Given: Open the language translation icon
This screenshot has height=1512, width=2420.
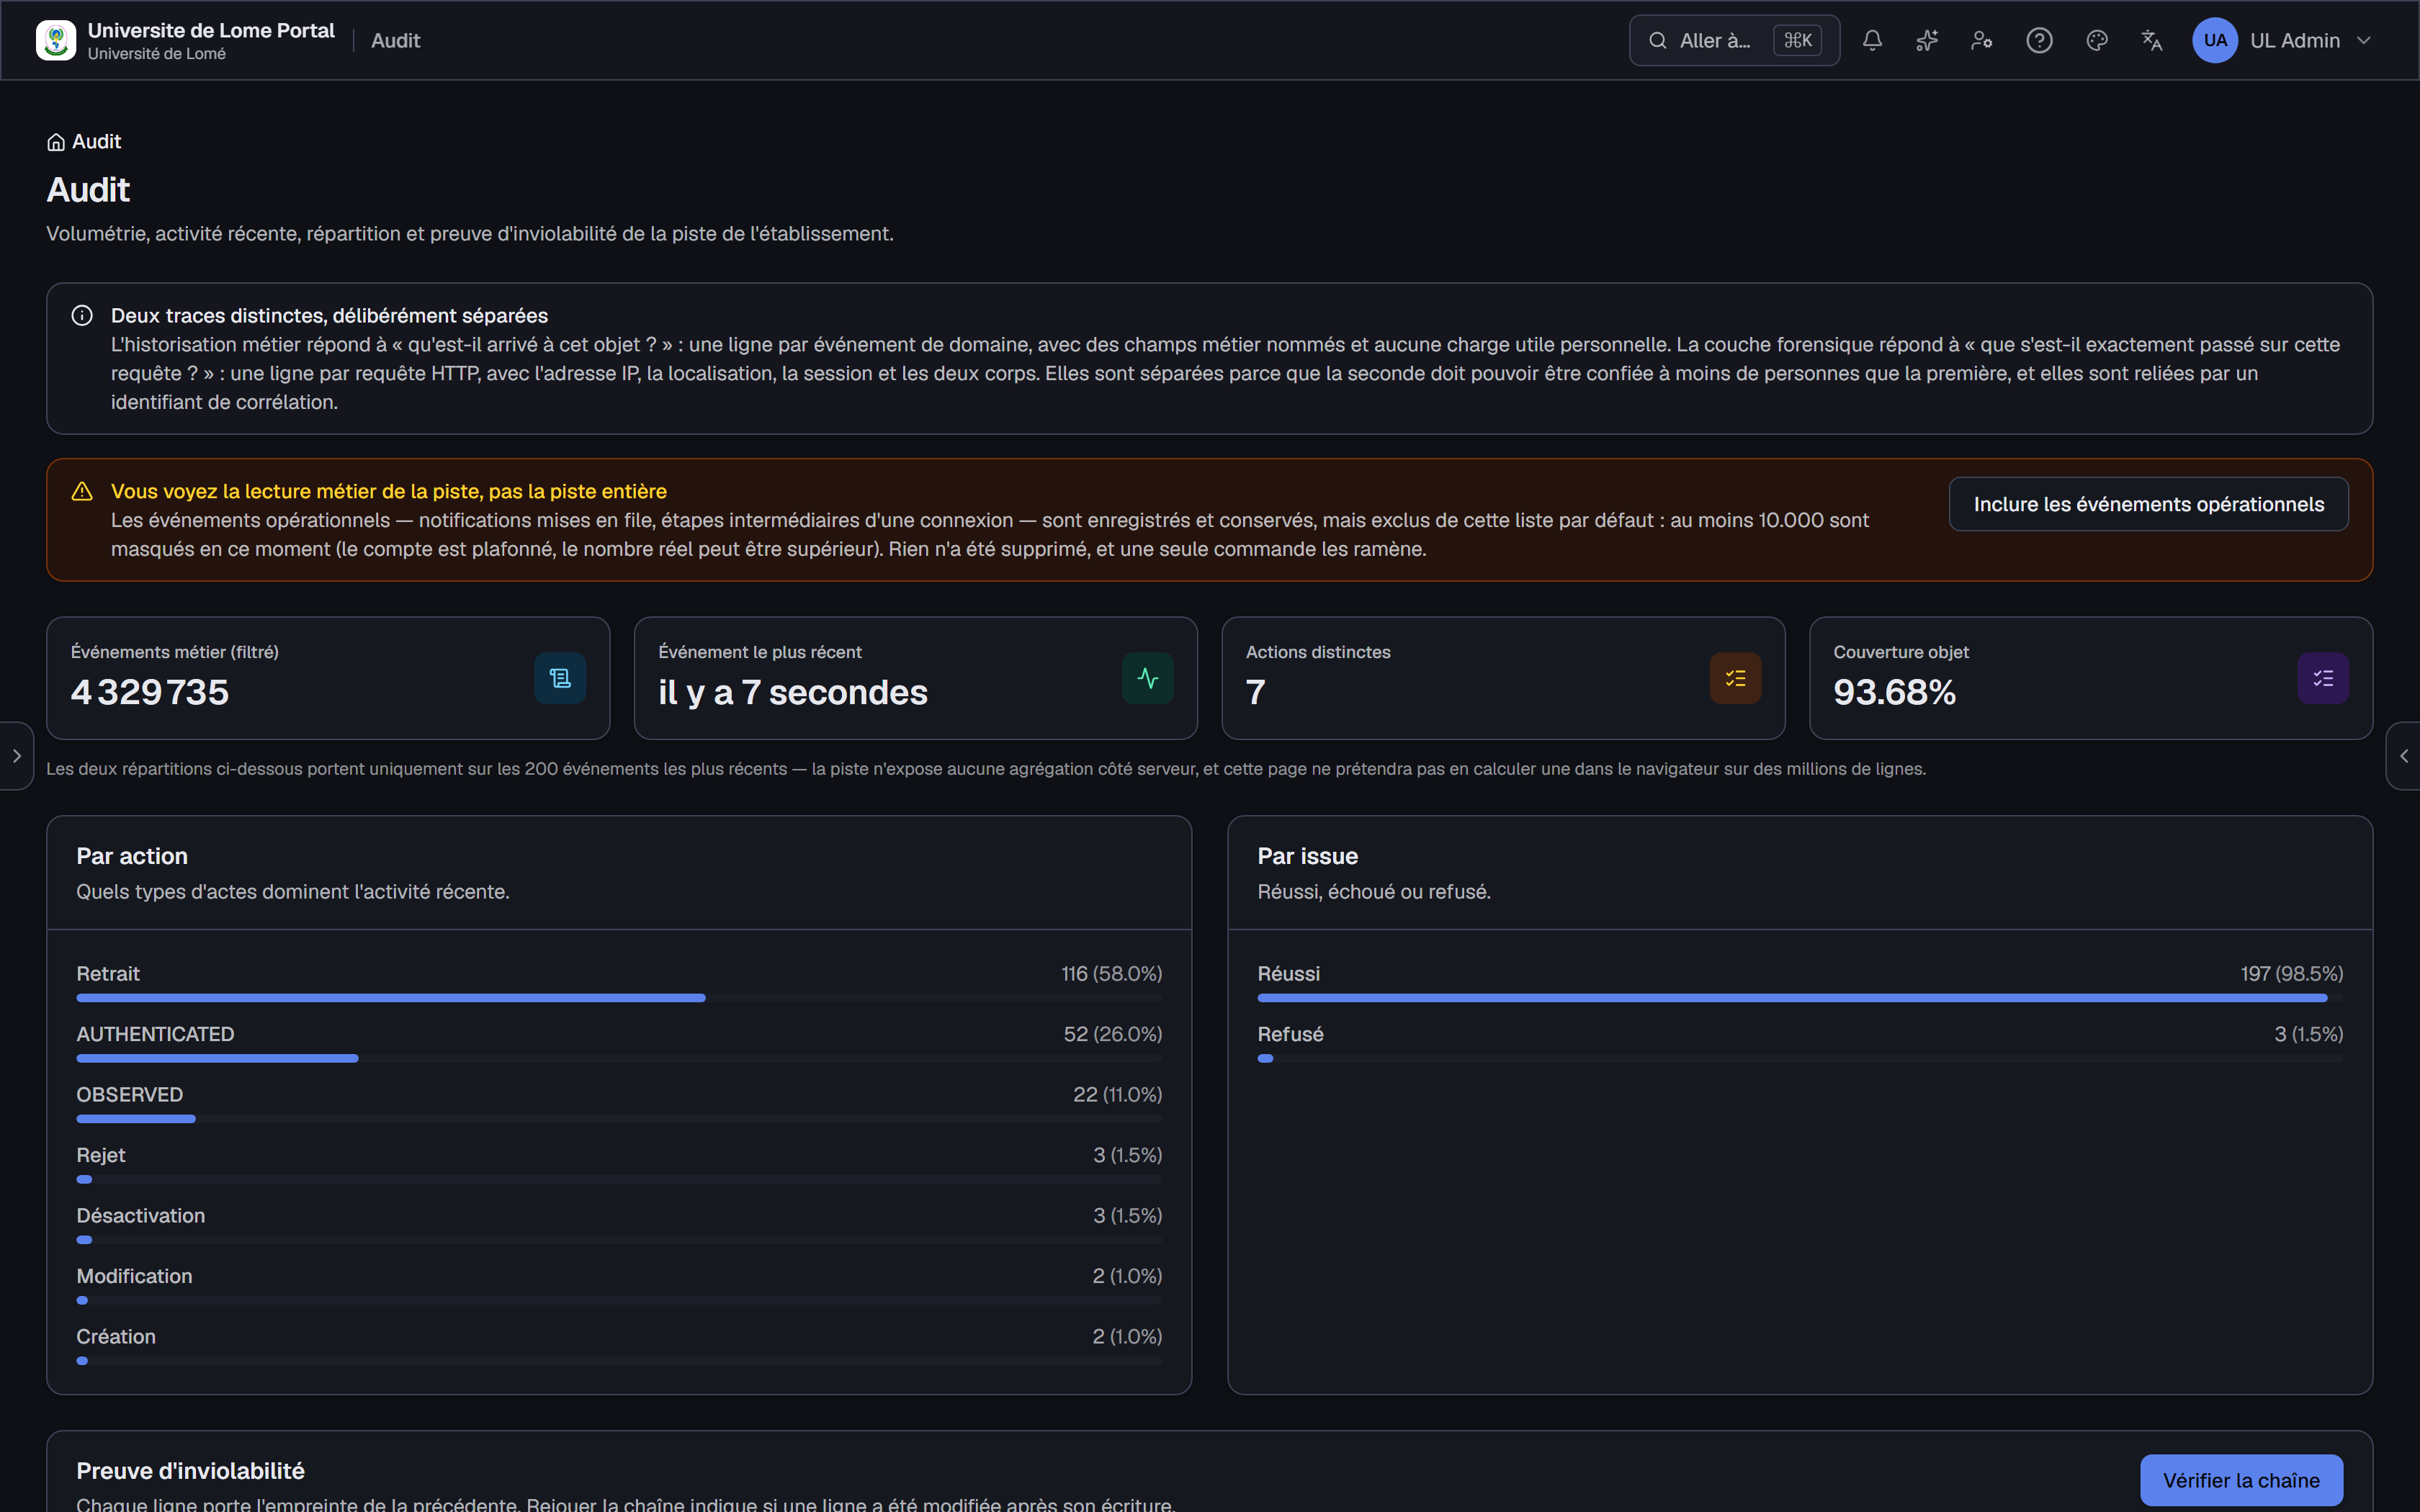Looking at the screenshot, I should point(2152,40).
